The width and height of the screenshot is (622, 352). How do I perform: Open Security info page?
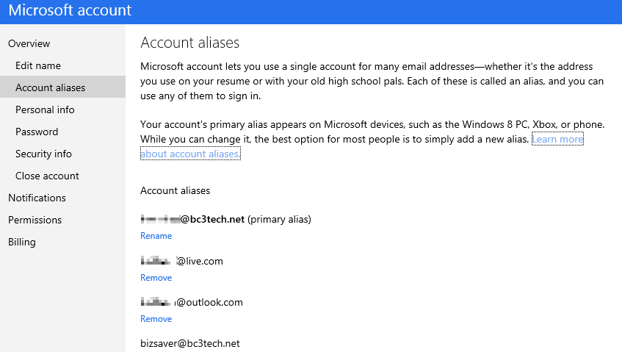click(43, 154)
